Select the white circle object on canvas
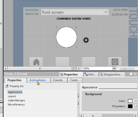This screenshot has width=138, height=117. coord(67,37)
